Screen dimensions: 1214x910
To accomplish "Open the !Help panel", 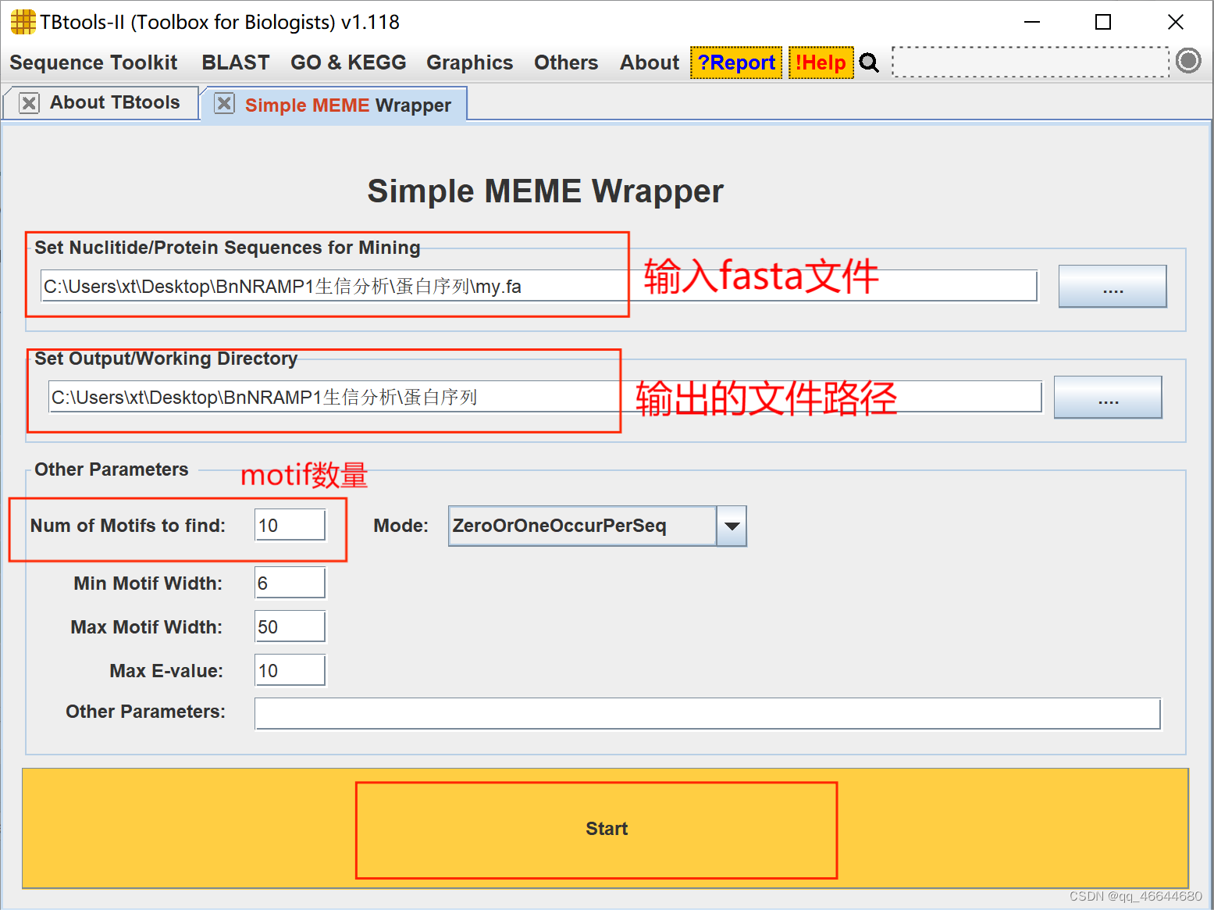I will click(821, 62).
